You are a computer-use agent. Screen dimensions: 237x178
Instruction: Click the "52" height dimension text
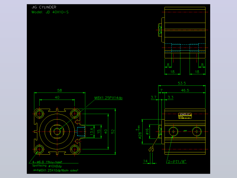[x=113, y=131]
